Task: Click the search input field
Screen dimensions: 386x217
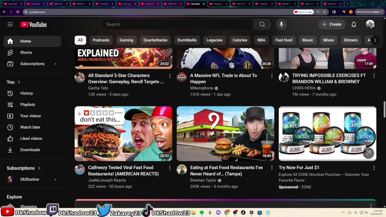Action: (x=178, y=24)
